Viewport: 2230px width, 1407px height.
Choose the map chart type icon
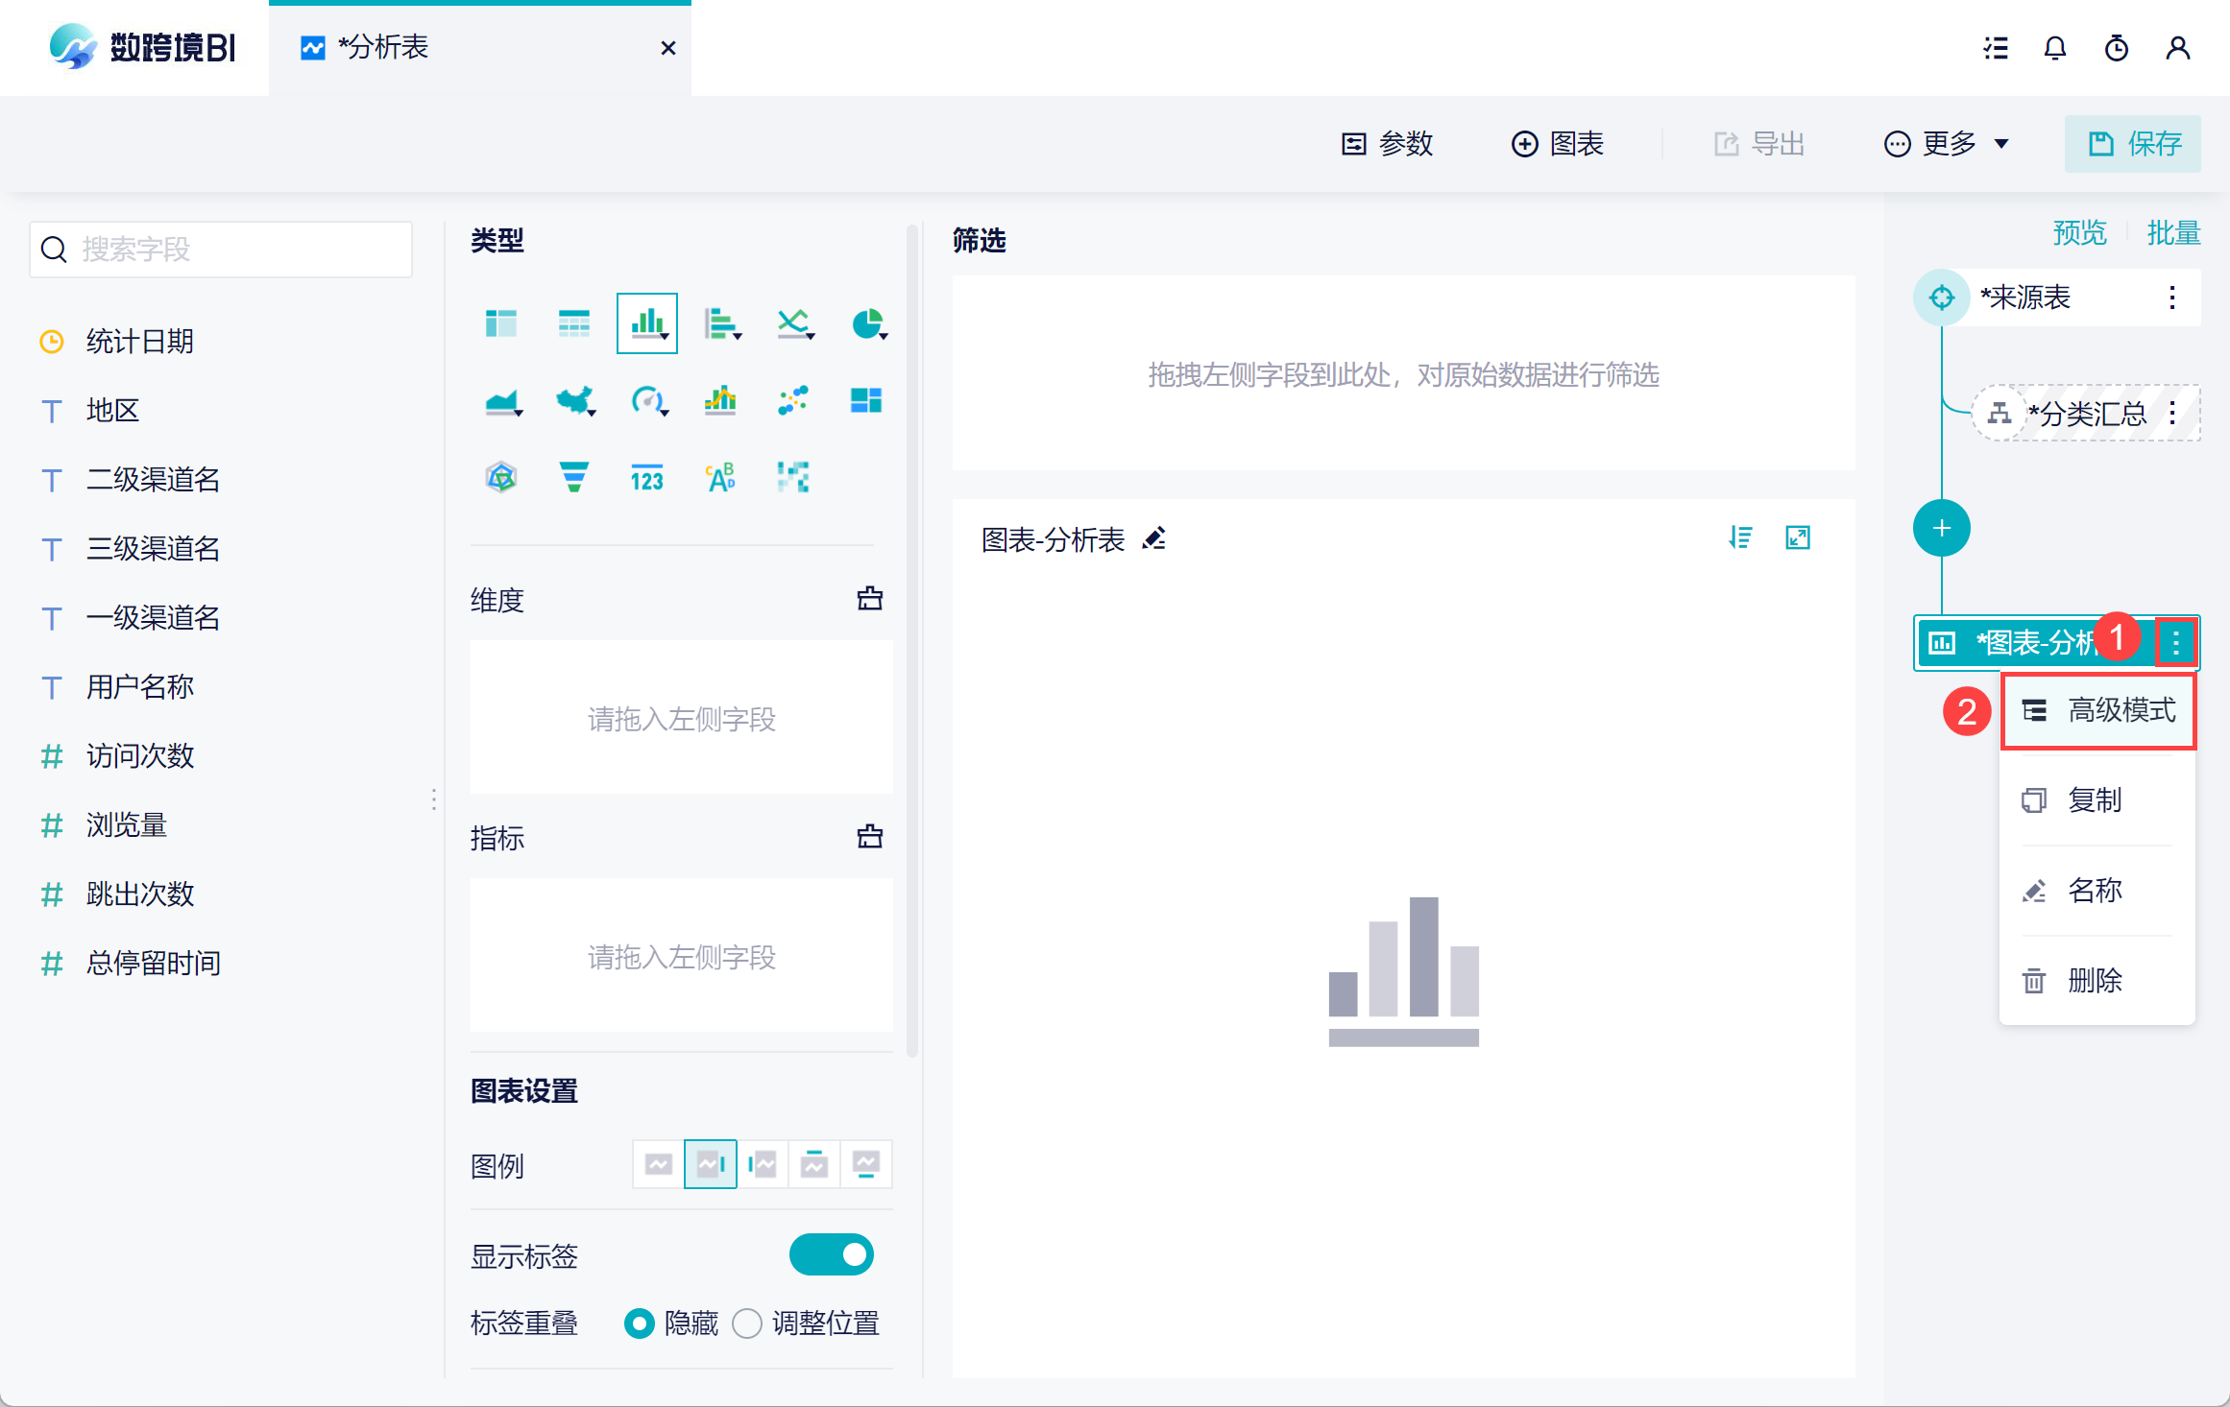pos(574,400)
